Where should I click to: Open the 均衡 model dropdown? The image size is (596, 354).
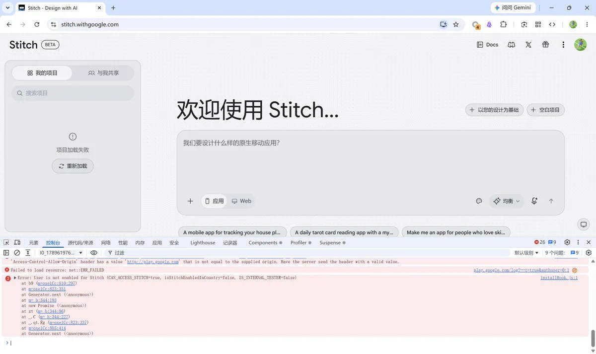[x=507, y=201]
